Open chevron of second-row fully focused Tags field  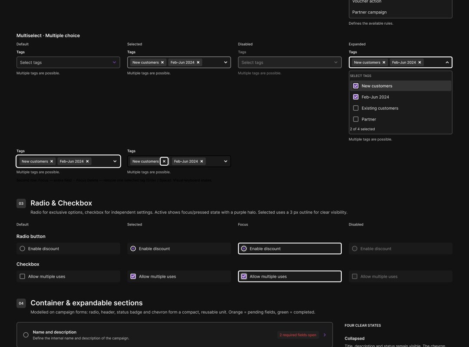[115, 161]
